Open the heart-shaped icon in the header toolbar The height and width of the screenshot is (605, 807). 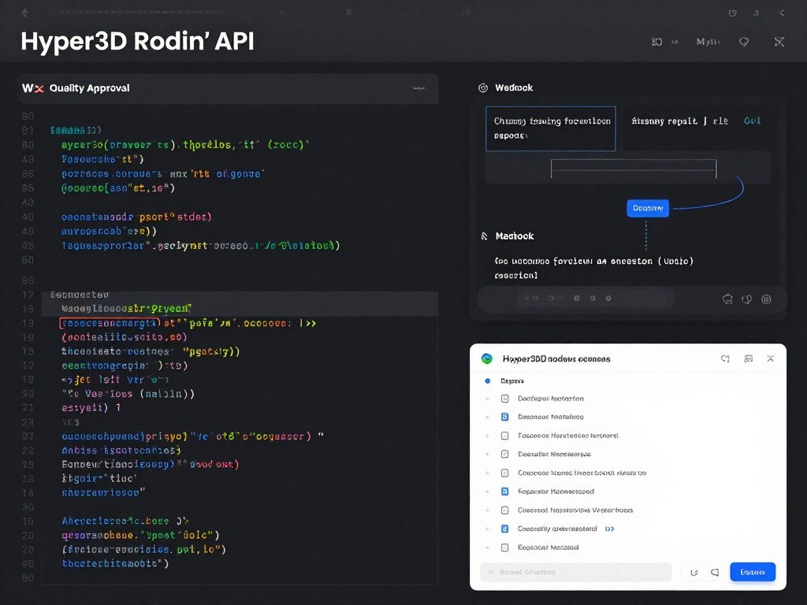point(744,42)
